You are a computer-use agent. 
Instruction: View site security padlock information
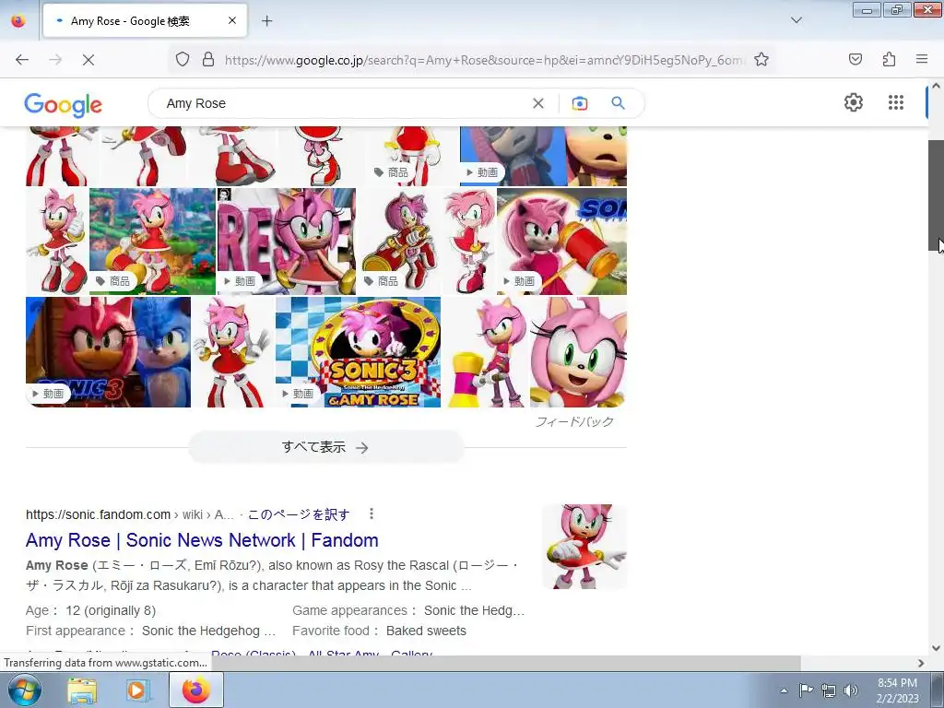click(x=208, y=60)
